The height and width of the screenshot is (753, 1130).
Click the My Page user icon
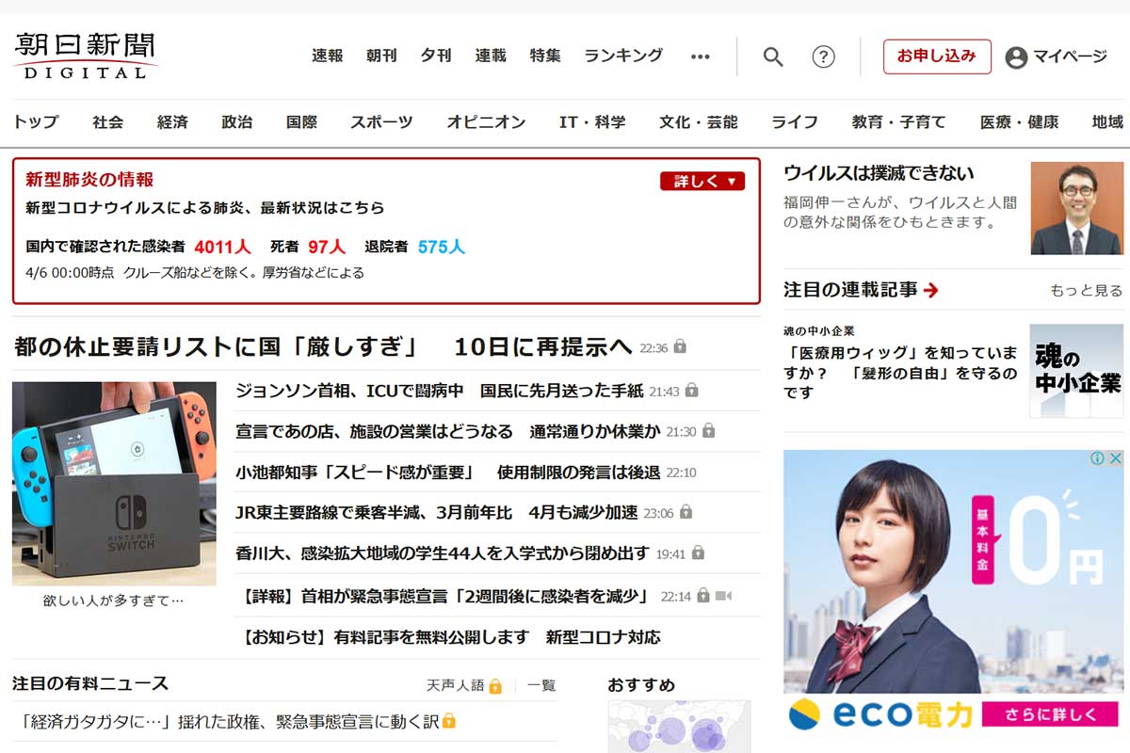click(x=1016, y=56)
